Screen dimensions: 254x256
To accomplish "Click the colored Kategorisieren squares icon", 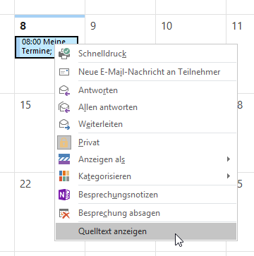I will 64,176.
